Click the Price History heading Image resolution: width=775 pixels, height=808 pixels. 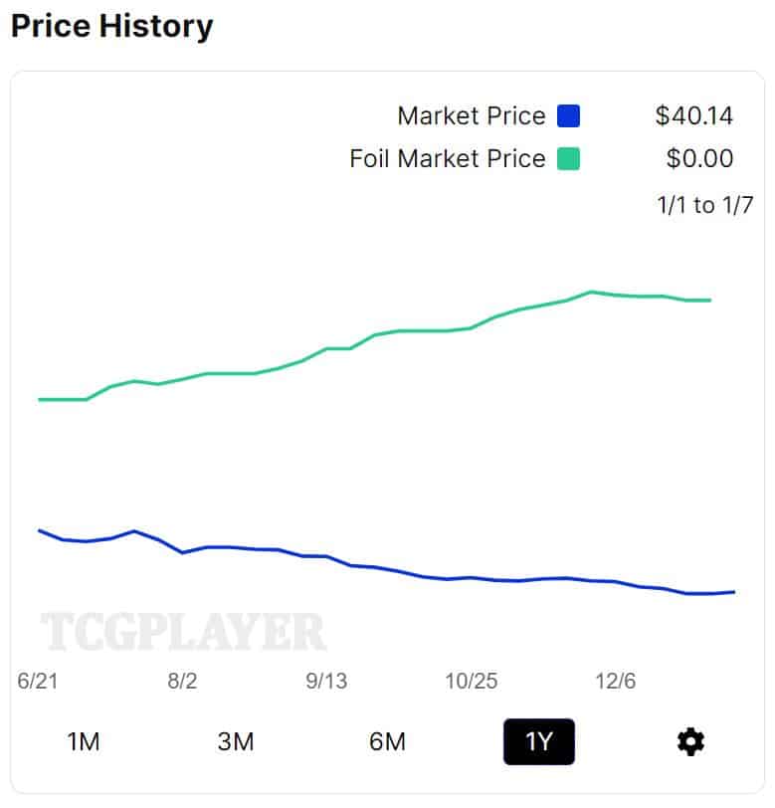pos(111,26)
